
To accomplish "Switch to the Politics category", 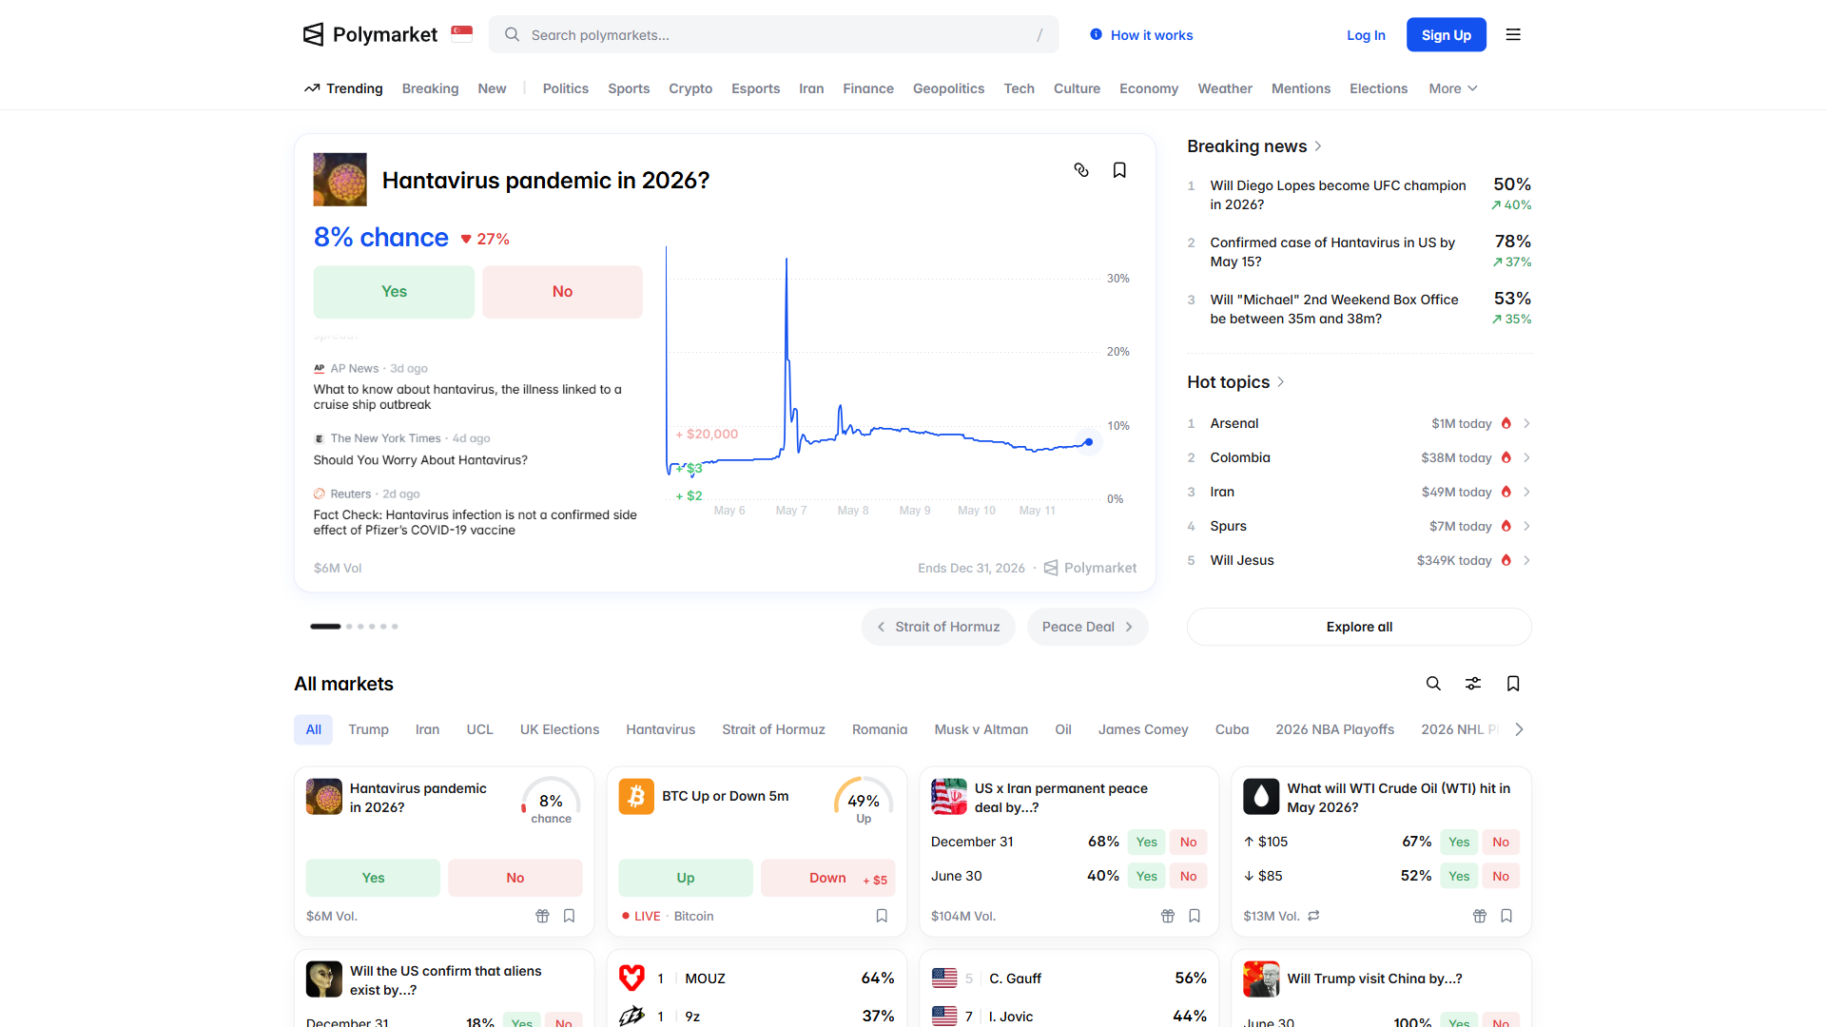I will tap(566, 88).
